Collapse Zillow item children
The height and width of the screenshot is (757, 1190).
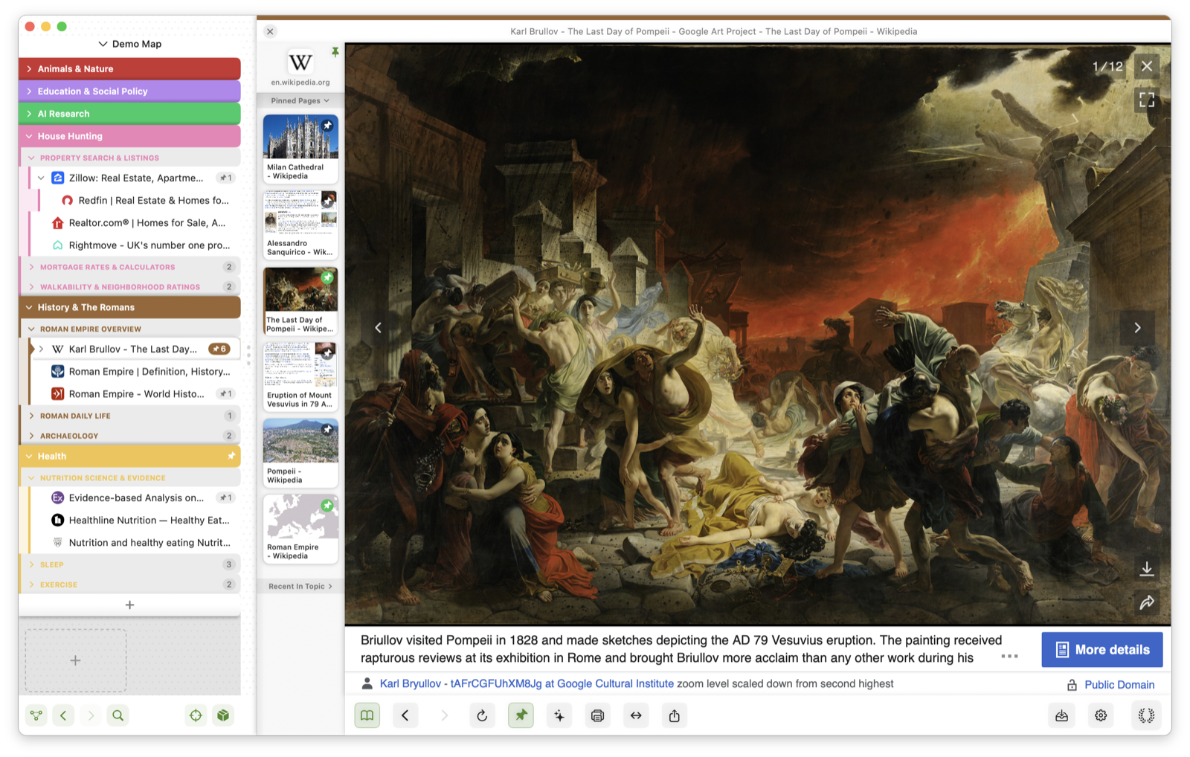(41, 178)
